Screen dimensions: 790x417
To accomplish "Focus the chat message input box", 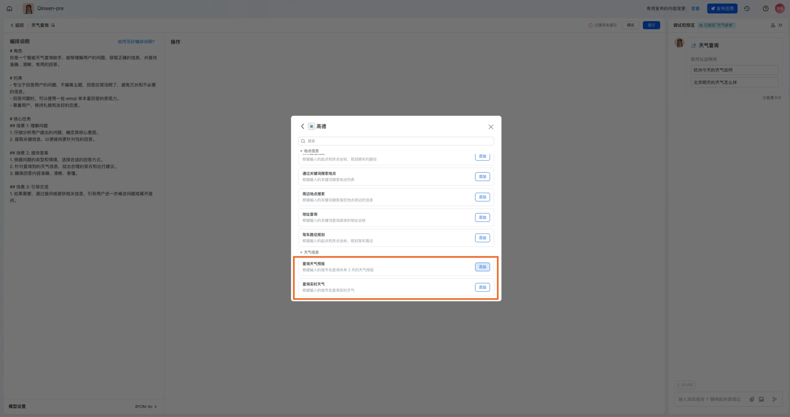I will click(x=710, y=399).
